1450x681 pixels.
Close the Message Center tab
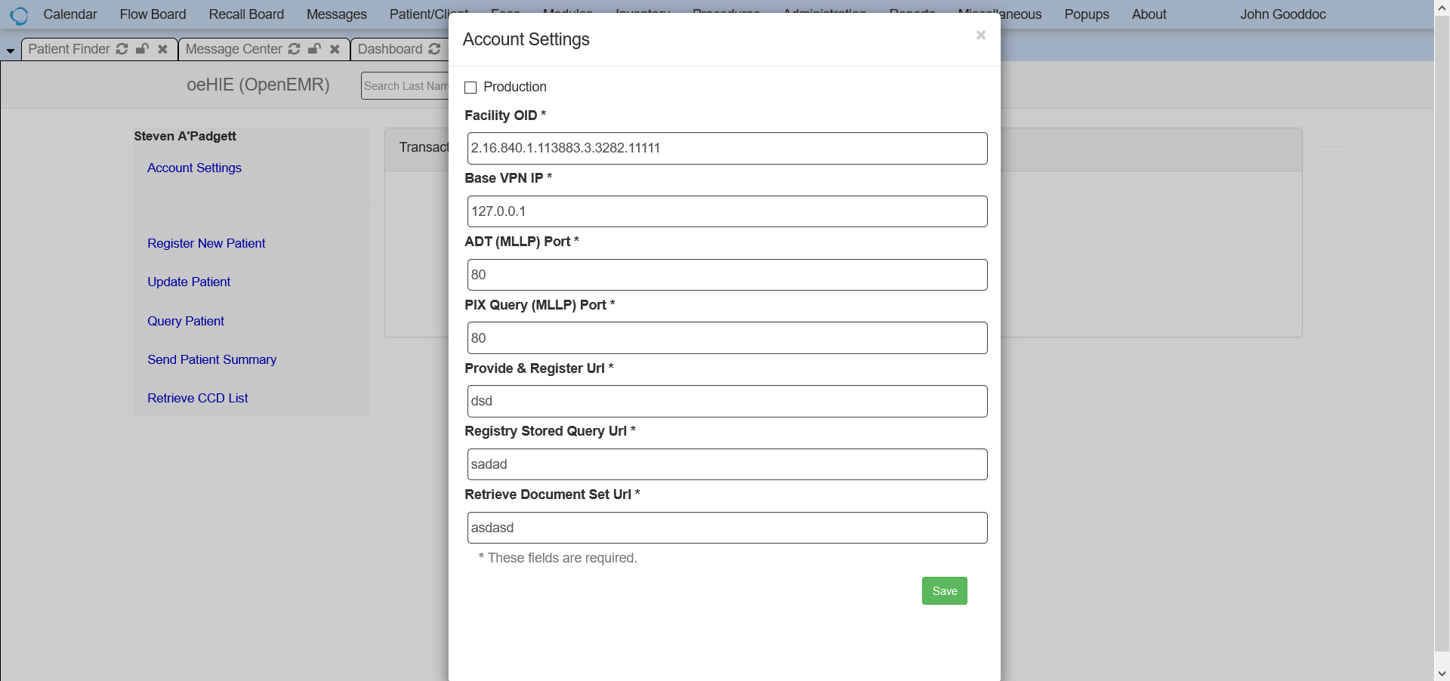point(335,49)
